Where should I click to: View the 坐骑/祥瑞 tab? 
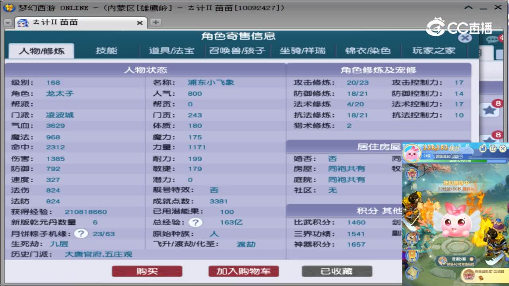303,51
